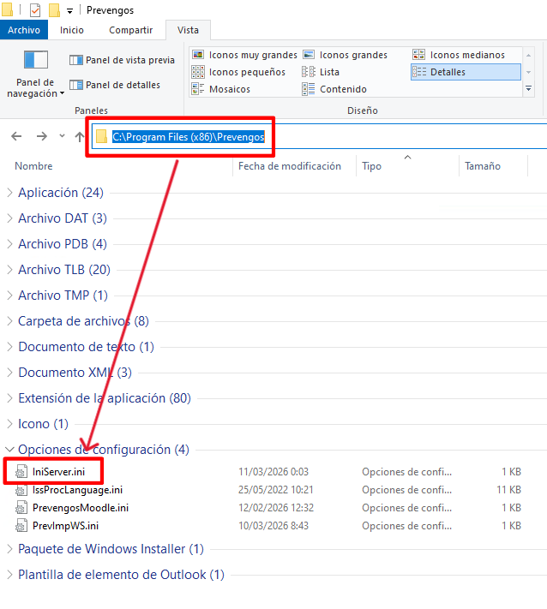Go up one folder level

pos(79,136)
